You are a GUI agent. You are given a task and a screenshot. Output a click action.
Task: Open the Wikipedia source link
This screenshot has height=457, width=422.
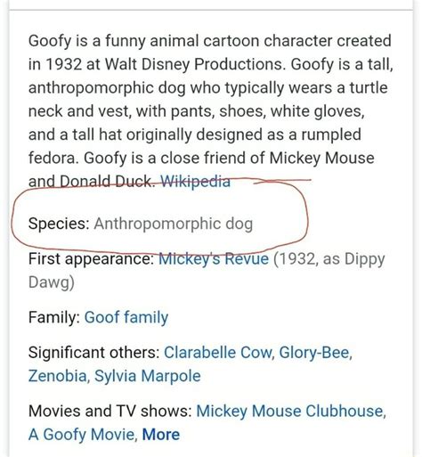click(x=195, y=181)
